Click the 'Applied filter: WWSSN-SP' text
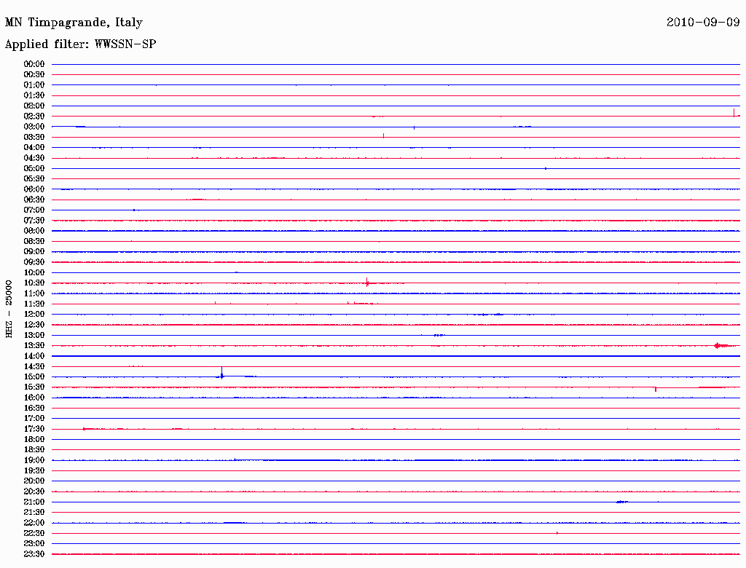 (80, 44)
